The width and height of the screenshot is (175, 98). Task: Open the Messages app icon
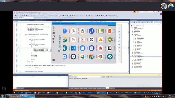tap(92, 48)
